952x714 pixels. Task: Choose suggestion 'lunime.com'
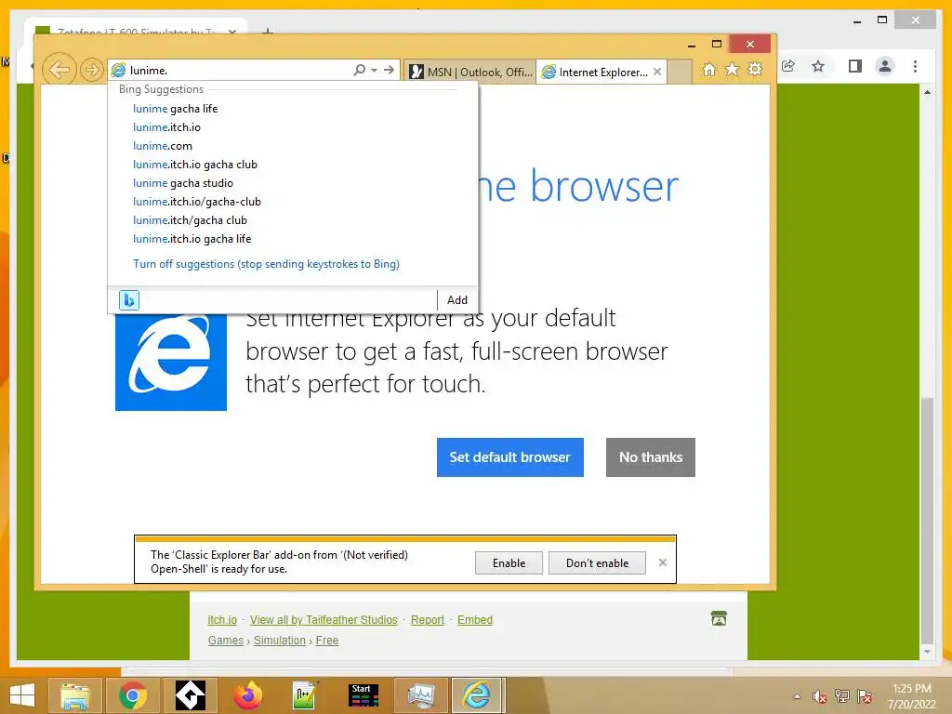pyautogui.click(x=163, y=146)
